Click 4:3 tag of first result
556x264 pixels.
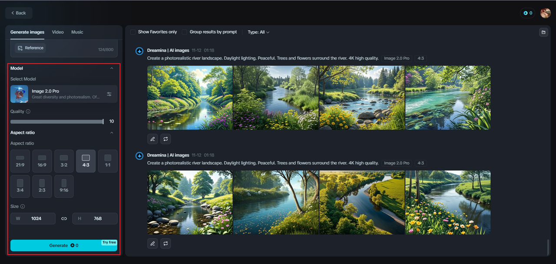420,58
